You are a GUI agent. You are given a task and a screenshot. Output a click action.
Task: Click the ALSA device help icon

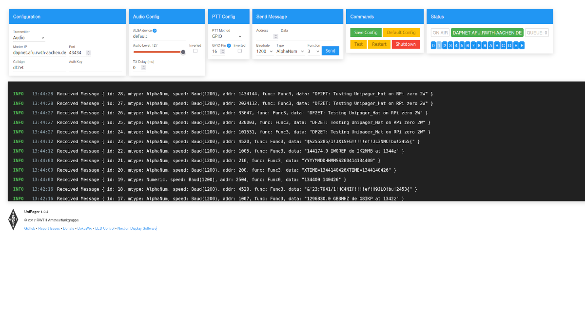[x=155, y=30]
